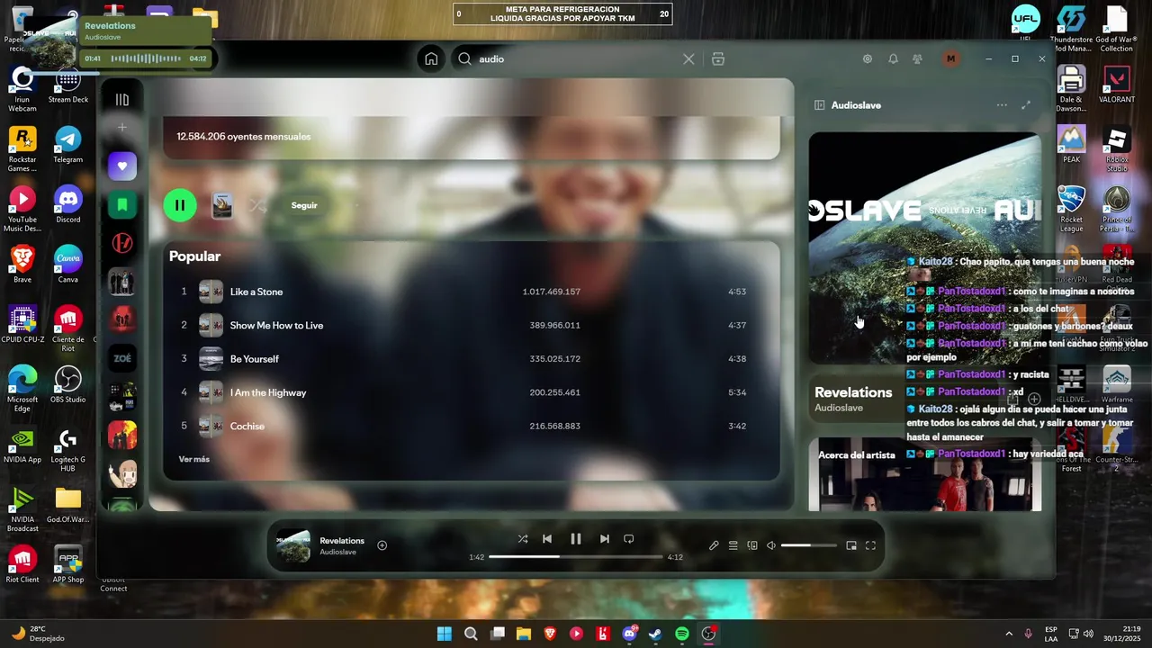The width and height of the screenshot is (1152, 648).
Task: Skip to next track
Action: (x=605, y=539)
